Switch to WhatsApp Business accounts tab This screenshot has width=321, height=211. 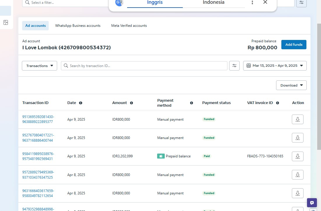click(x=78, y=26)
